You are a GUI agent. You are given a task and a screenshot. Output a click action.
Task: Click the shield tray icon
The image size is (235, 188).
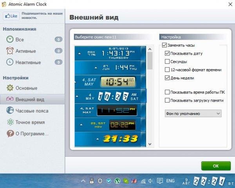(x=100, y=181)
